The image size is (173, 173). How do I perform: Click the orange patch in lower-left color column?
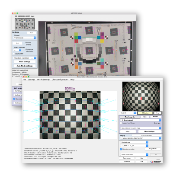76,67
